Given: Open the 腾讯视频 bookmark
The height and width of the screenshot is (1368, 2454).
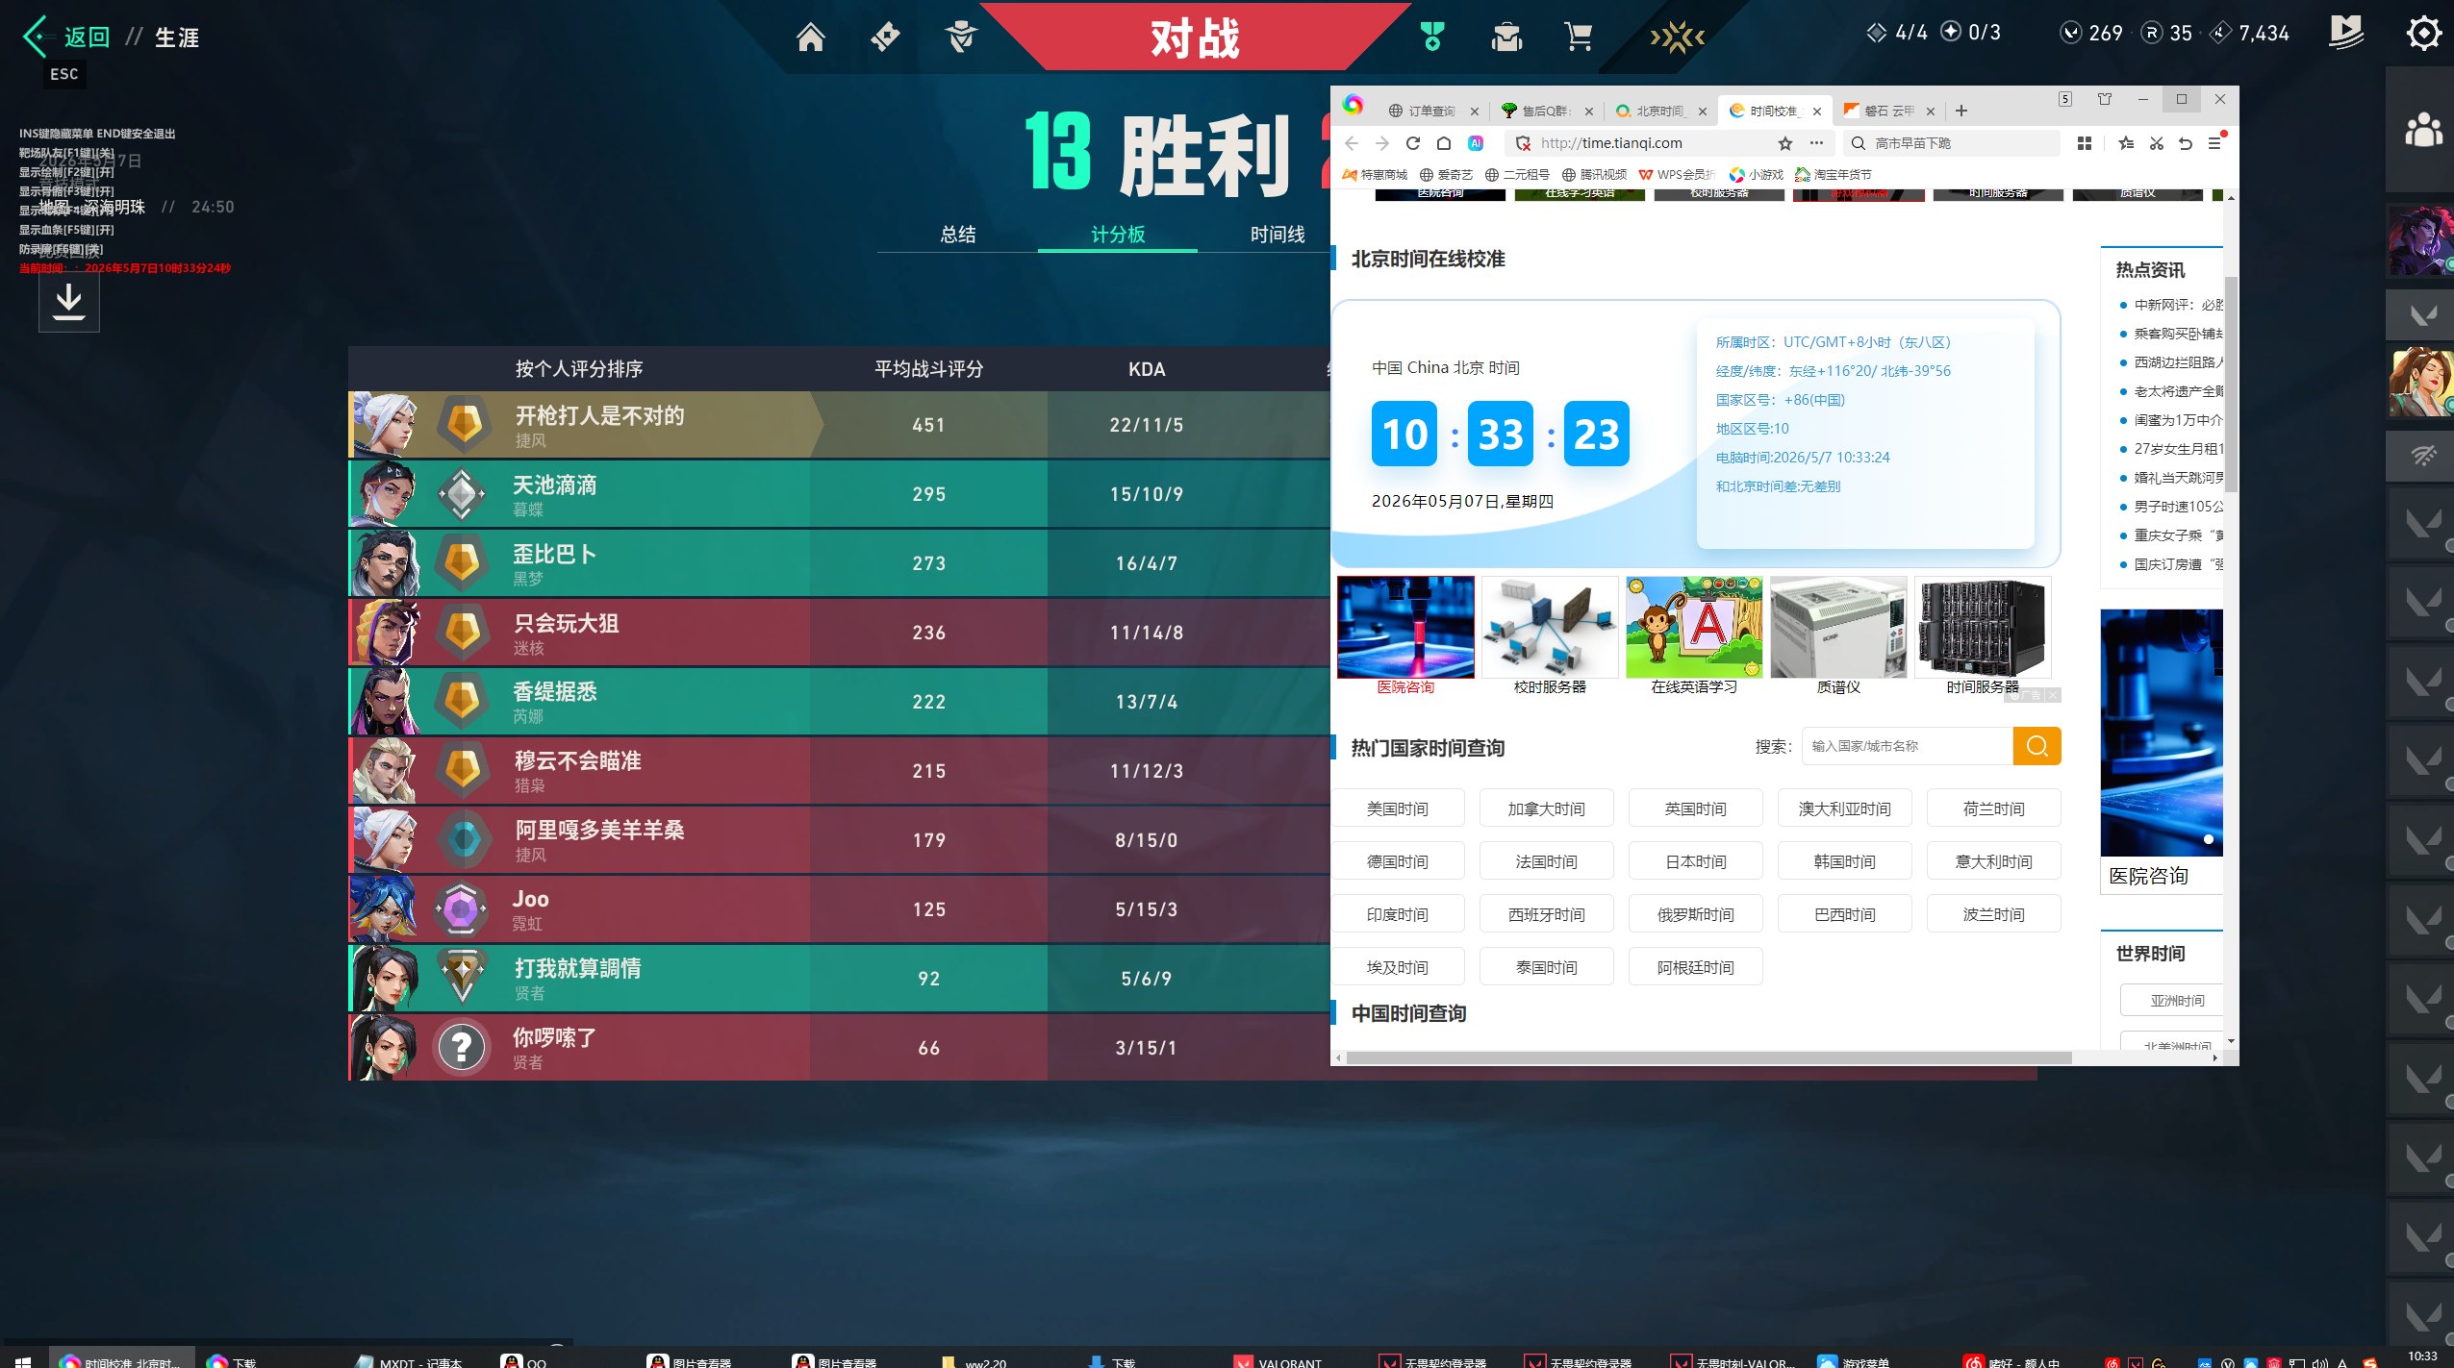Looking at the screenshot, I should click(x=1595, y=174).
